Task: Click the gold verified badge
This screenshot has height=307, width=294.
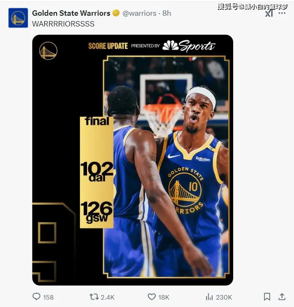Action: pos(116,13)
